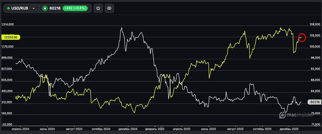Click the green status dot beside USD/RUB
The image size is (322, 134).
(8, 8)
